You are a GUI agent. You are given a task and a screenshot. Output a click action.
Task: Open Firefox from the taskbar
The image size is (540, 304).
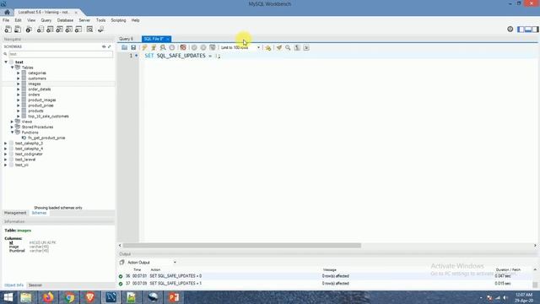[x=48, y=297]
